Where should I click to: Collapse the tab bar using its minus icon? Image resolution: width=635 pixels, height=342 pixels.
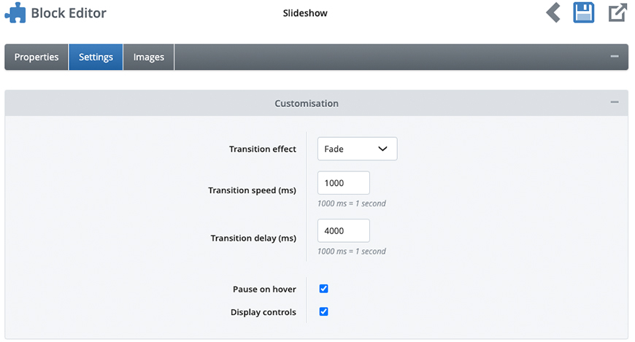(x=615, y=56)
